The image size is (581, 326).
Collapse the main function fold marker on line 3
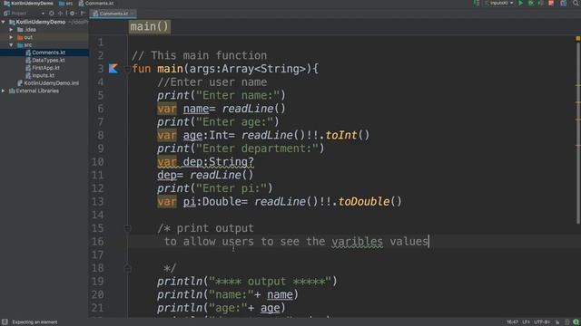(127, 69)
